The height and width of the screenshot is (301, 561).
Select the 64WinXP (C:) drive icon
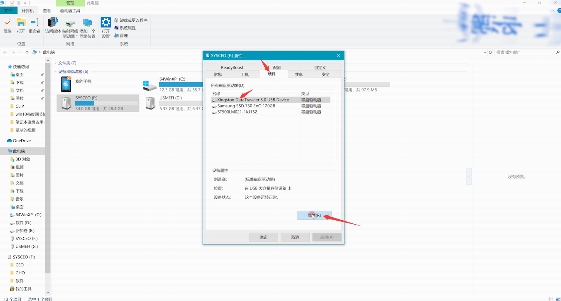tap(149, 85)
